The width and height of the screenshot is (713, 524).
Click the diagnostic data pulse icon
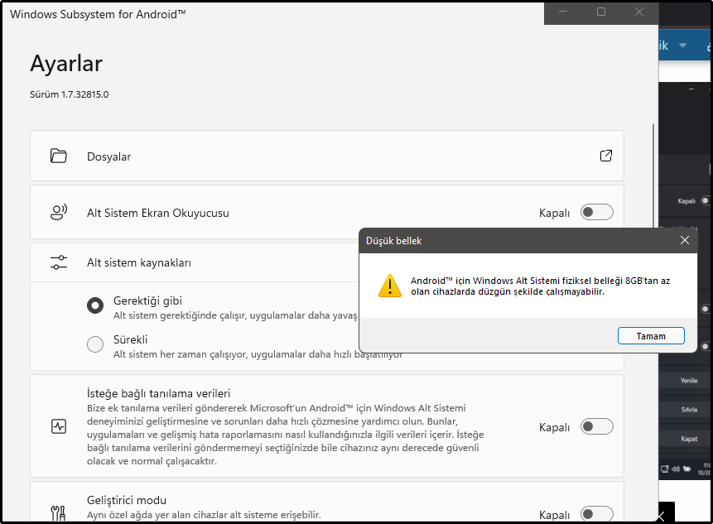pyautogui.click(x=59, y=426)
